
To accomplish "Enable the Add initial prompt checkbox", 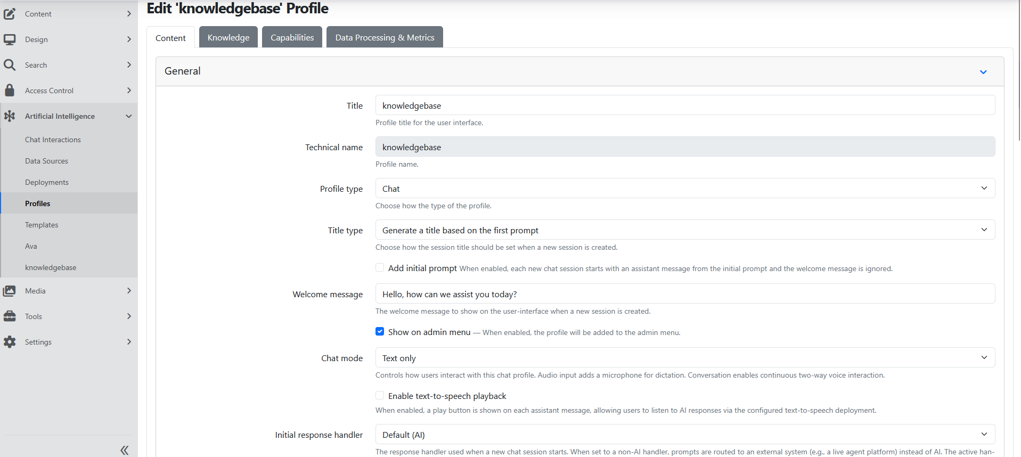I will point(380,267).
